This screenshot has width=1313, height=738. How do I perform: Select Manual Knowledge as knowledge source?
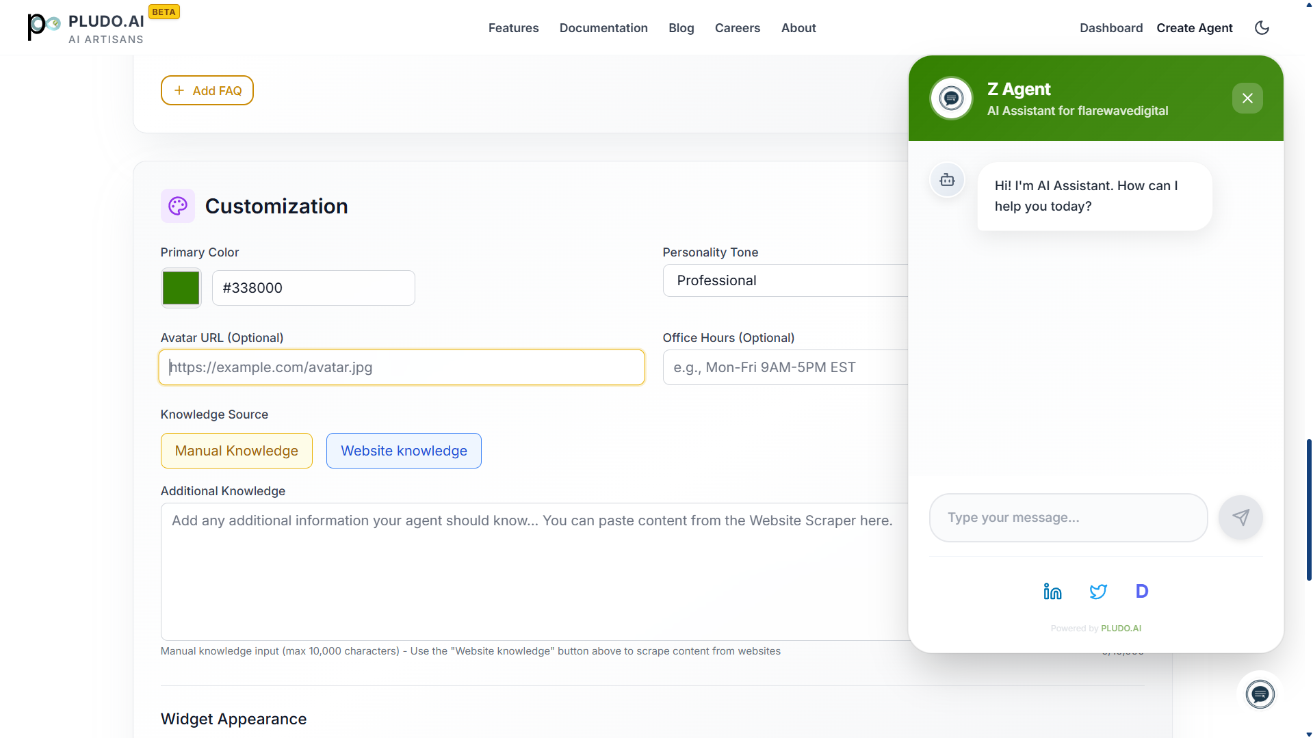pyautogui.click(x=236, y=450)
